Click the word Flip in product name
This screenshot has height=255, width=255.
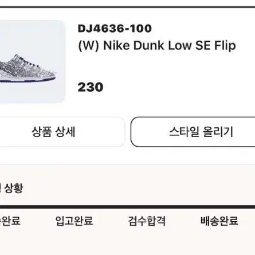(x=225, y=46)
